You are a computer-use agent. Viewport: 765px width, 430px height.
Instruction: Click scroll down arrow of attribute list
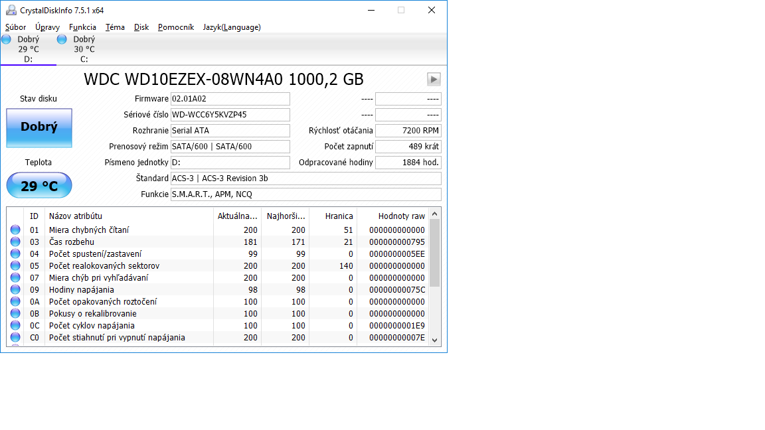(435, 340)
